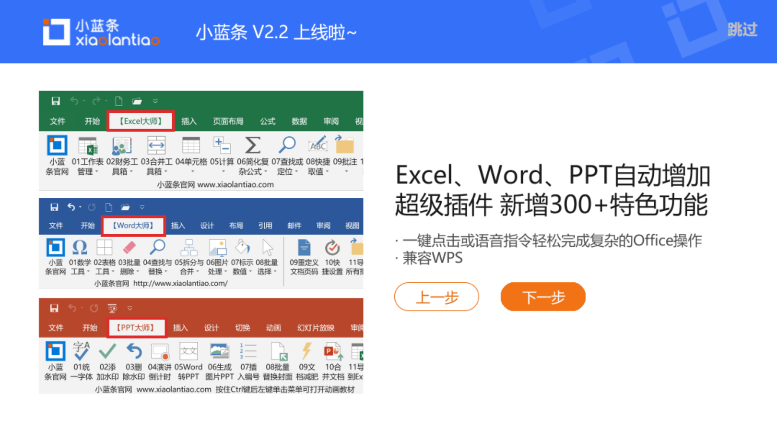Image resolution: width=777 pixels, height=432 pixels.
Task: Click 10快捷设置 icon in Word ribbon
Action: [x=332, y=248]
